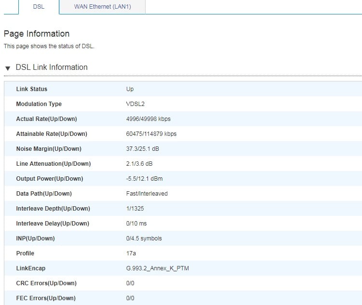Image resolution: width=362 pixels, height=305 pixels.
Task: Click the Profile value 17a
Action: coord(131,253)
